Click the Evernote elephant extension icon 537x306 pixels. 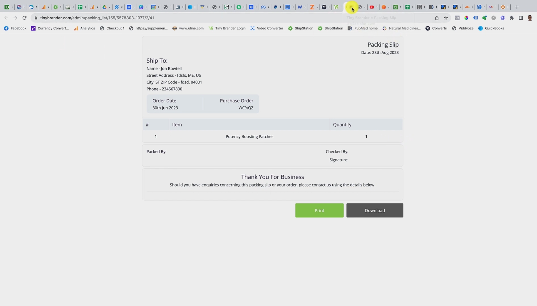484,18
